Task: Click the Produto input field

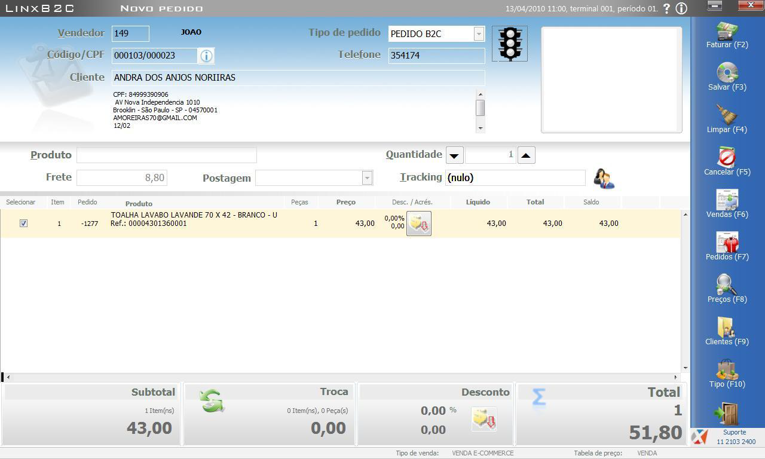Action: click(x=167, y=155)
